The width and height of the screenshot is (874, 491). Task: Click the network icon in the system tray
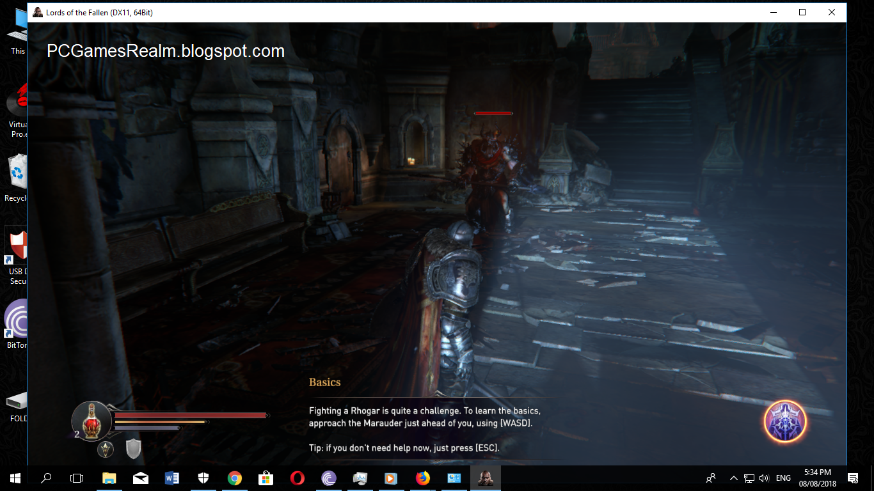click(x=749, y=478)
